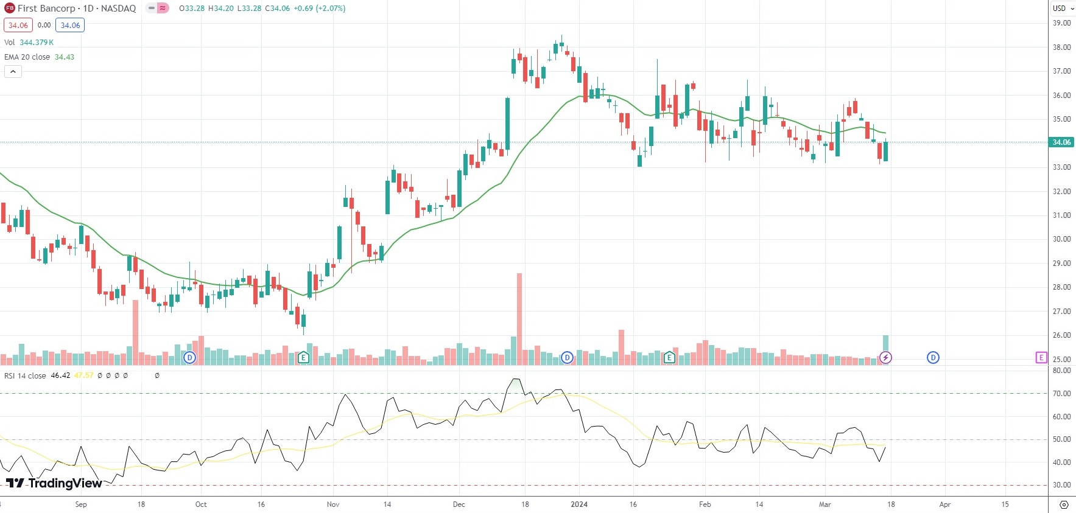Open the green earnings E marker before February
Viewport: 1076px width, 513px height.
pyautogui.click(x=669, y=357)
